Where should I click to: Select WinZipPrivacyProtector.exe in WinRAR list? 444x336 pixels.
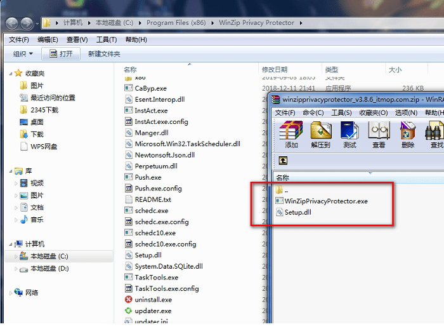(322, 201)
